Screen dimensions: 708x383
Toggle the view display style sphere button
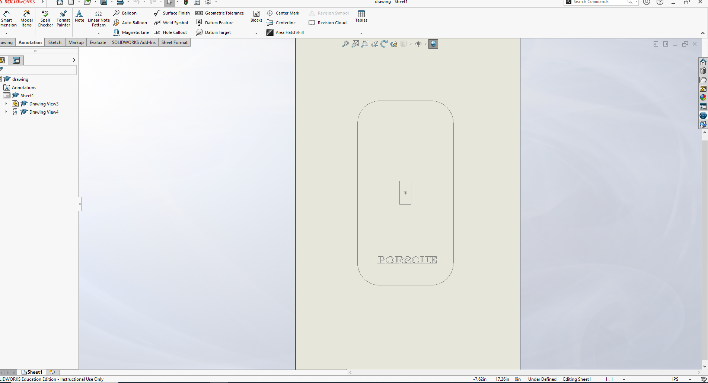[433, 44]
